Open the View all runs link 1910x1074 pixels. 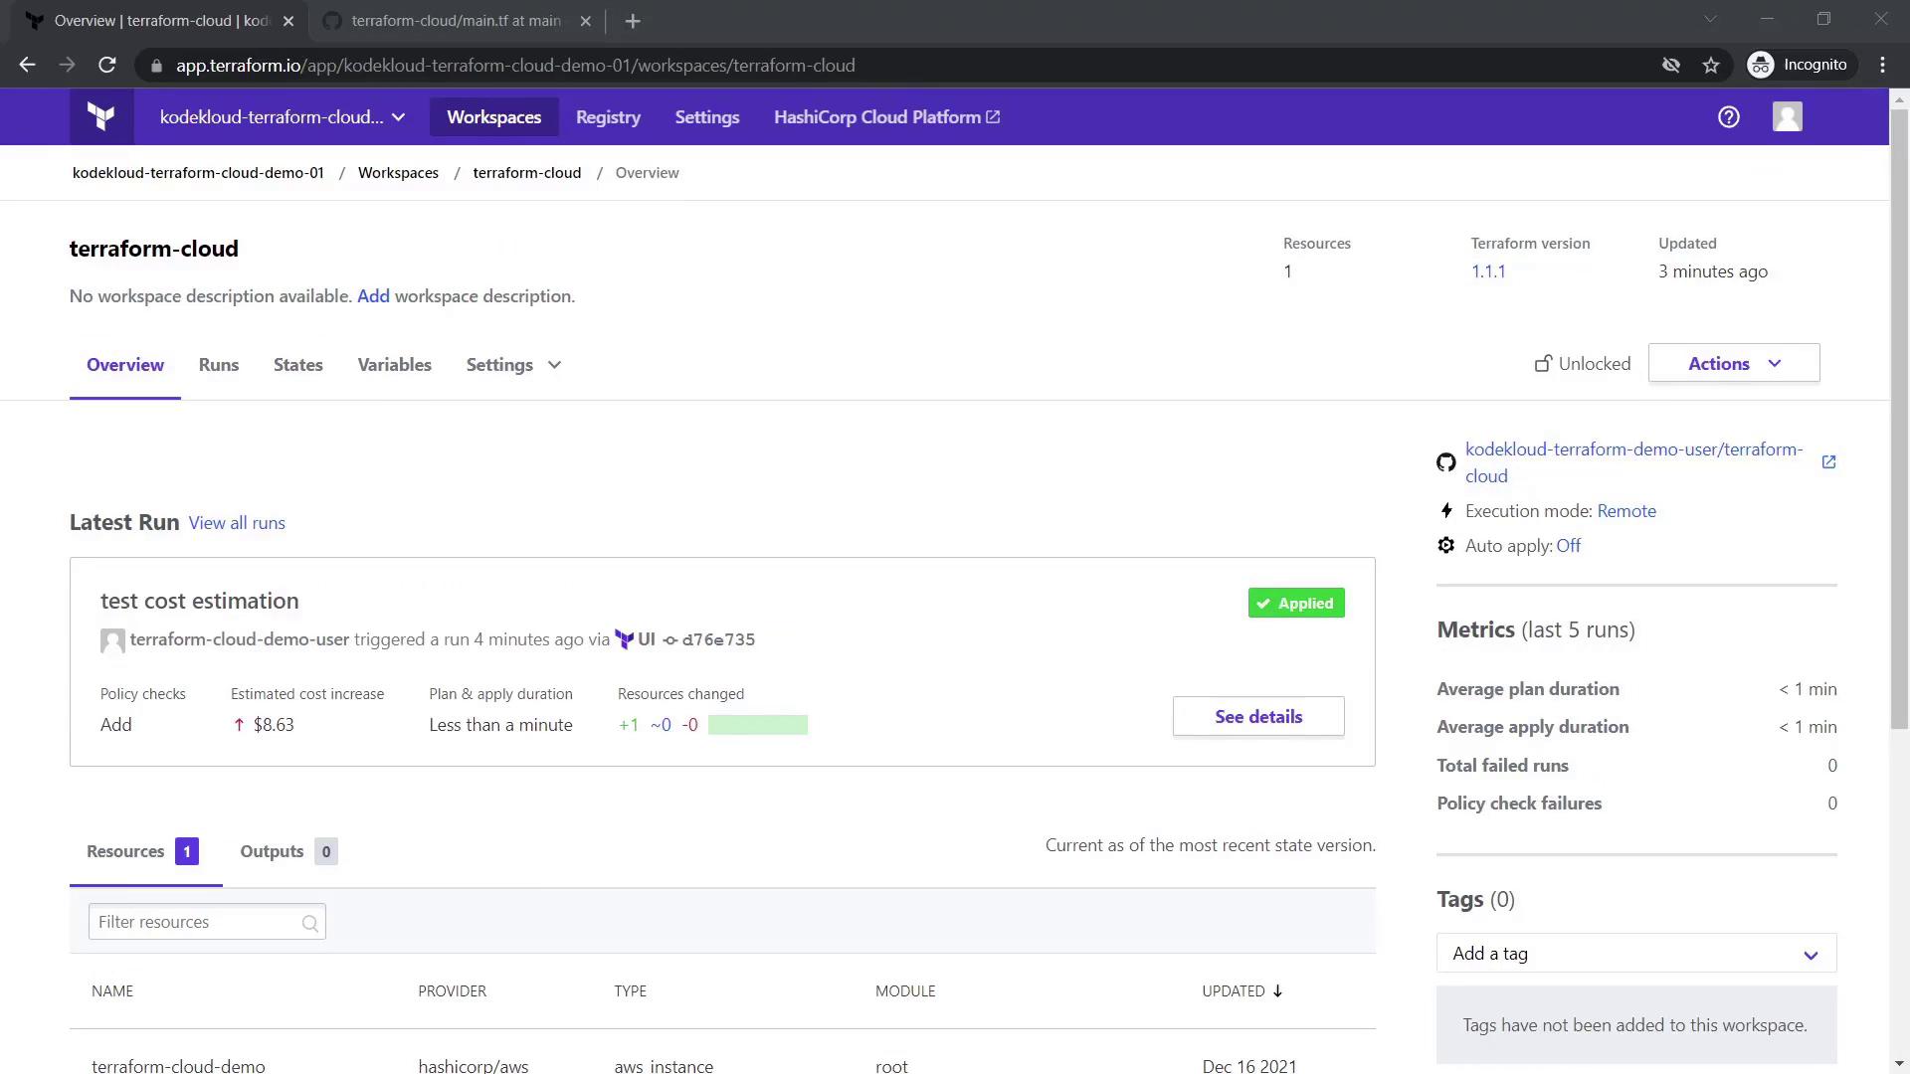point(237,523)
